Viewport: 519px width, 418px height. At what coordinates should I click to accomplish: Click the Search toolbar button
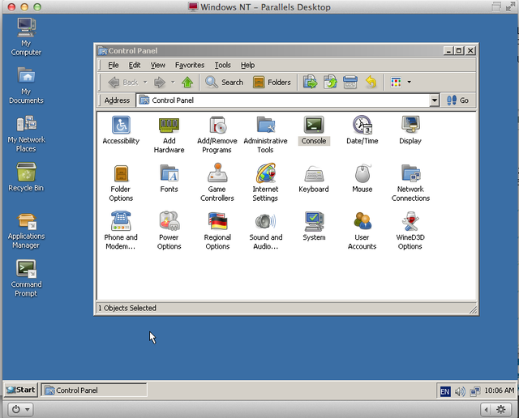pos(224,83)
